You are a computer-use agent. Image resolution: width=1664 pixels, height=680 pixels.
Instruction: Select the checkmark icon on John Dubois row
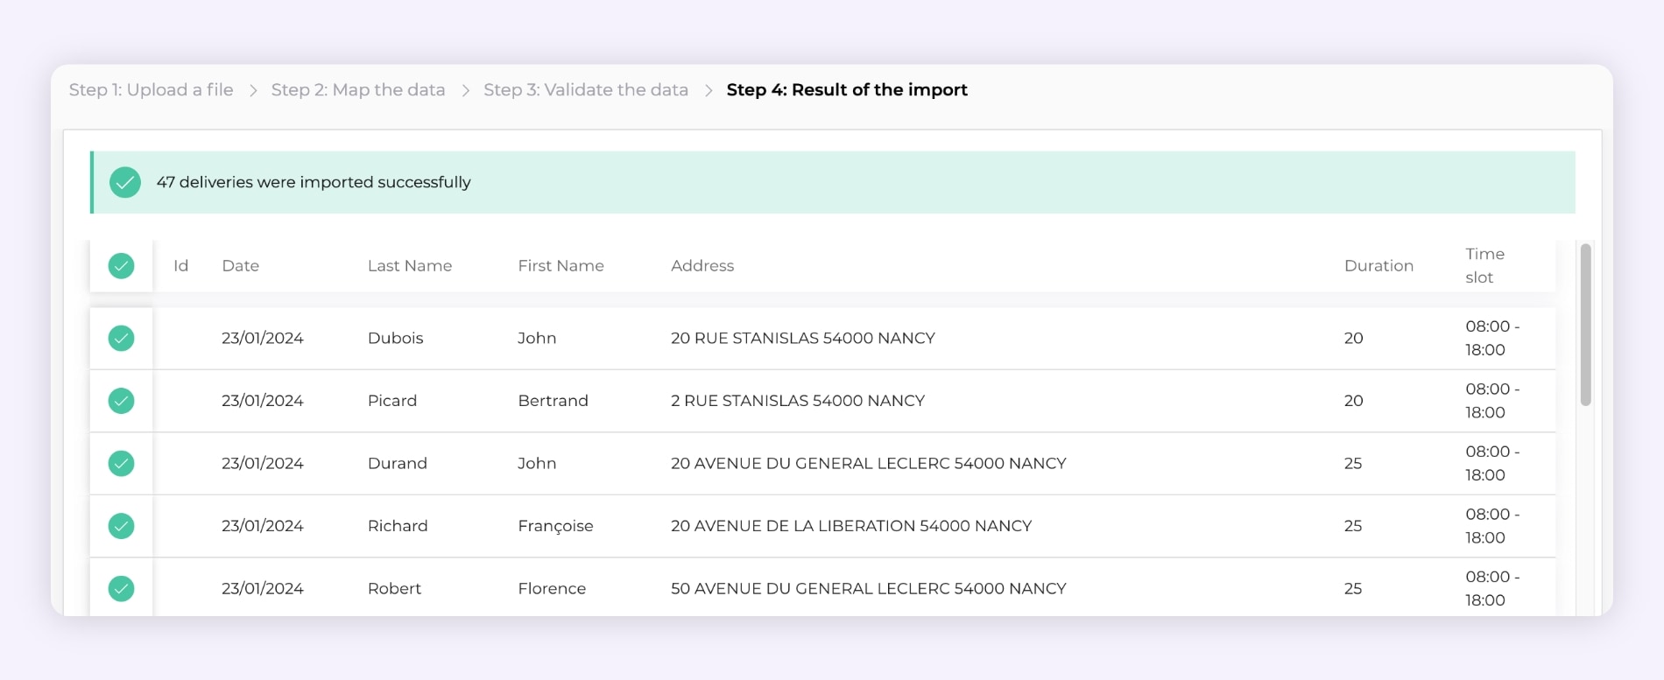pos(122,338)
